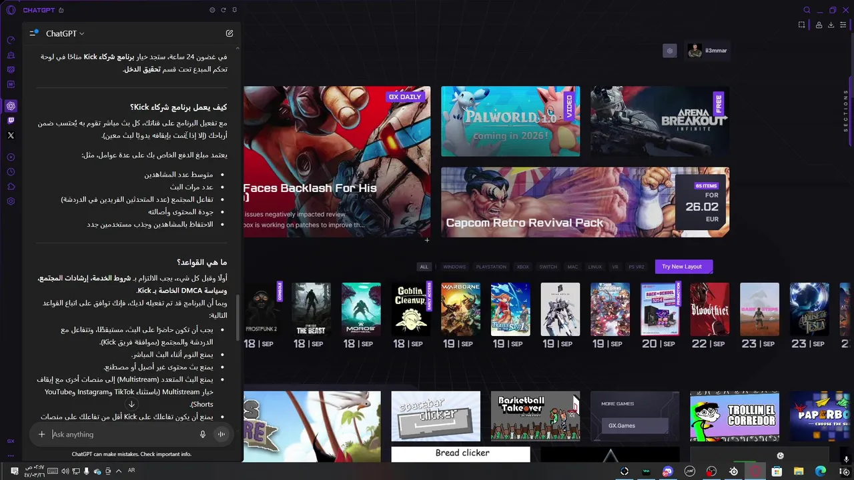Select the WINDOWS platform filter

[454, 267]
